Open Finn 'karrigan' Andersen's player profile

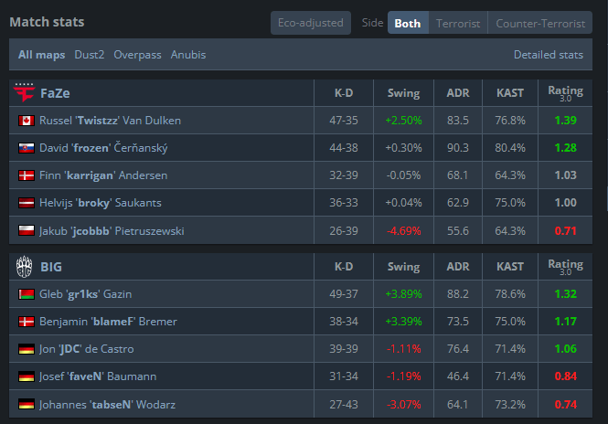(103, 175)
